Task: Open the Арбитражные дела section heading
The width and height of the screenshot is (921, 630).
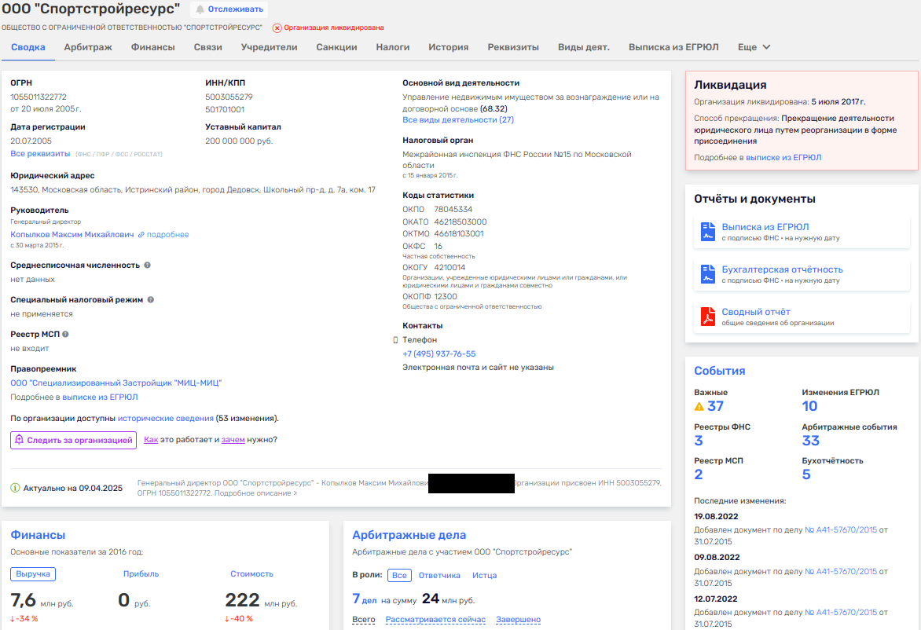Action: click(x=409, y=535)
